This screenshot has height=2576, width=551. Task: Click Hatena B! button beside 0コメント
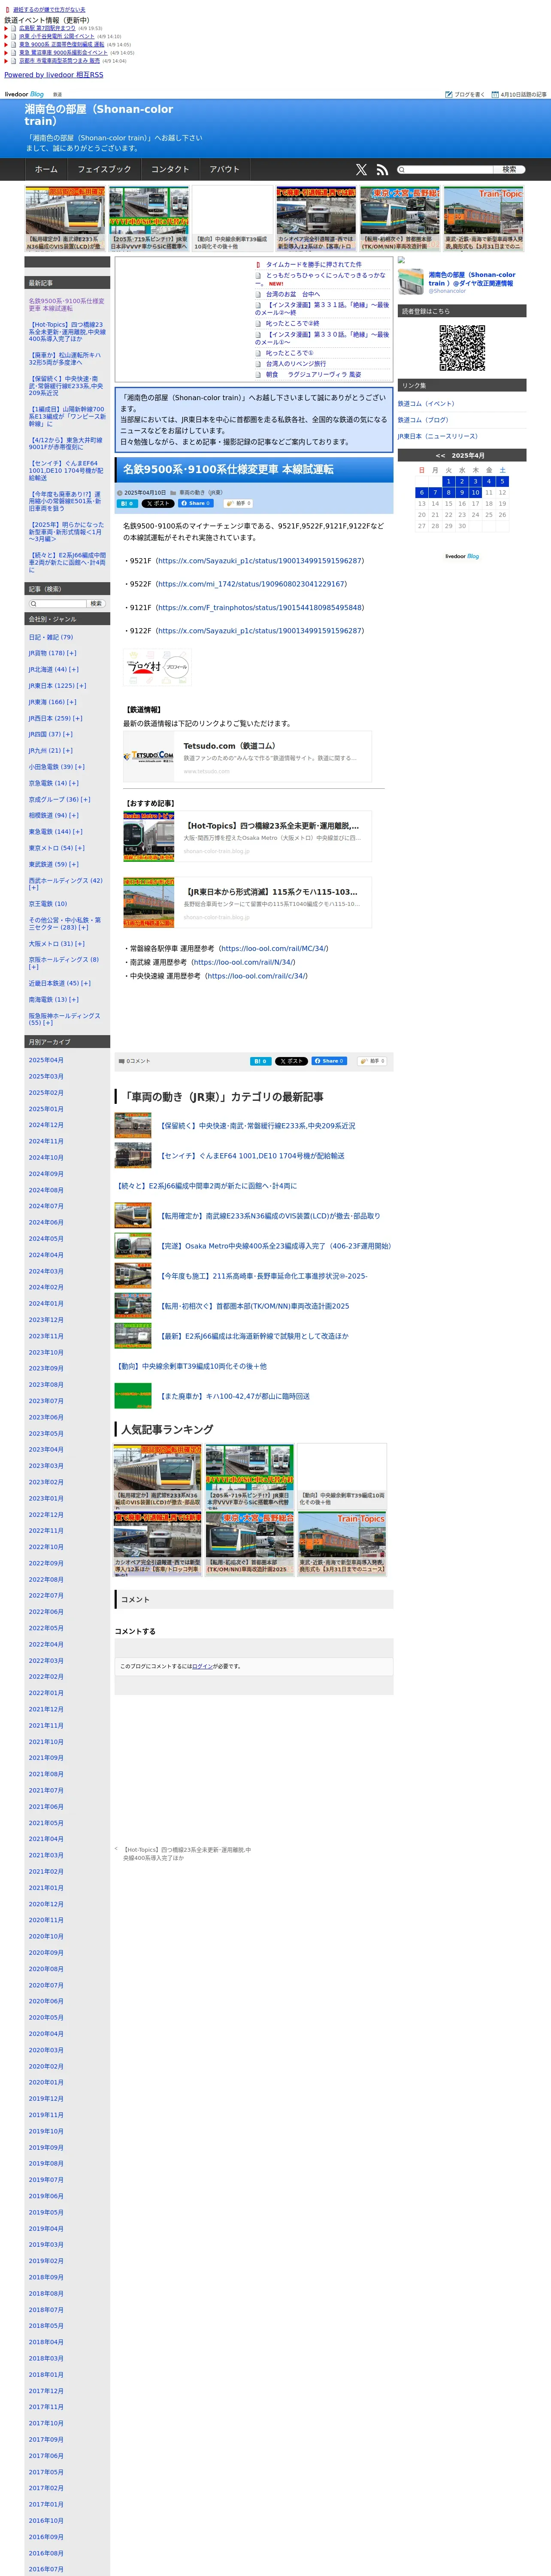tap(260, 1061)
